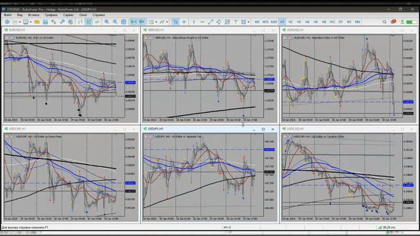Select the H1 timeframe button
This screenshot has height=236, width=420.
pyautogui.click(x=282, y=22)
